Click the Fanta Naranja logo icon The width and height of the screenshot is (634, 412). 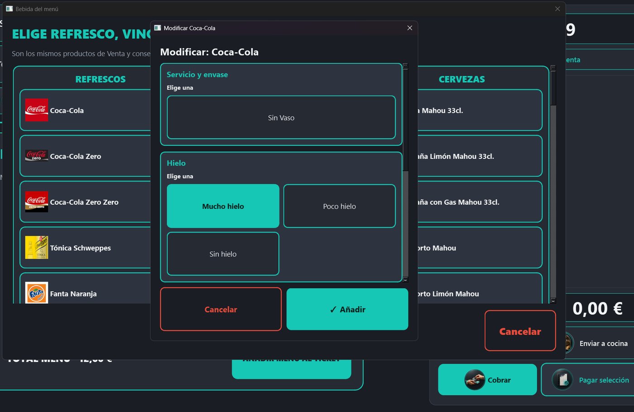[37, 293]
